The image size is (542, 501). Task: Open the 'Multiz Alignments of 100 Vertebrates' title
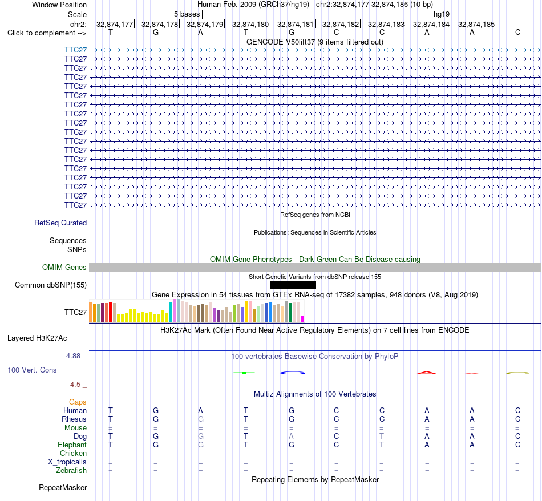(315, 394)
